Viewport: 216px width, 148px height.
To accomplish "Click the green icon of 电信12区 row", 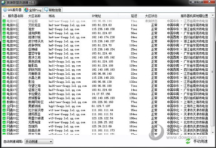I will (x=4, y=70).
